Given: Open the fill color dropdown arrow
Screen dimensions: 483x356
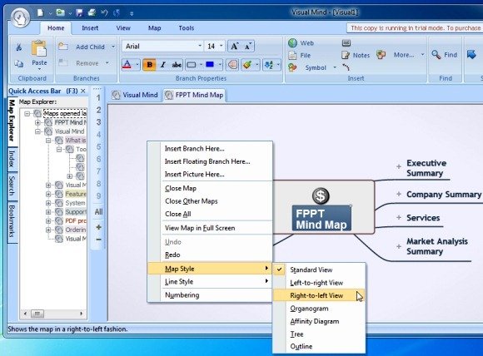Looking at the screenshot, I should click(x=220, y=65).
